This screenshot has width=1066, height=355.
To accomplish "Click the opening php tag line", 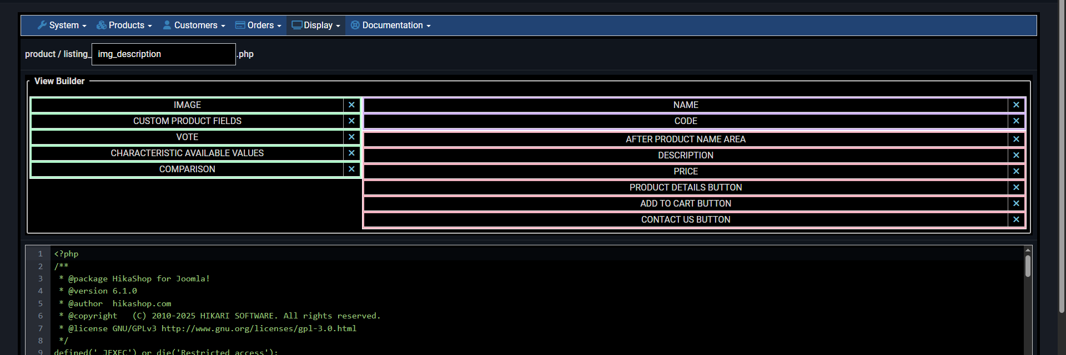I will 66,254.
